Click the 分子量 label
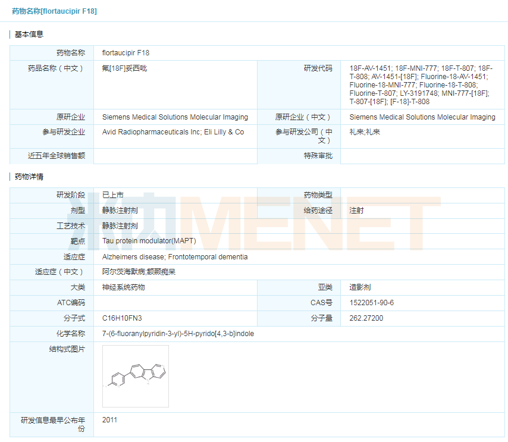Viewport: 508px width, 442px height. pyautogui.click(x=322, y=318)
